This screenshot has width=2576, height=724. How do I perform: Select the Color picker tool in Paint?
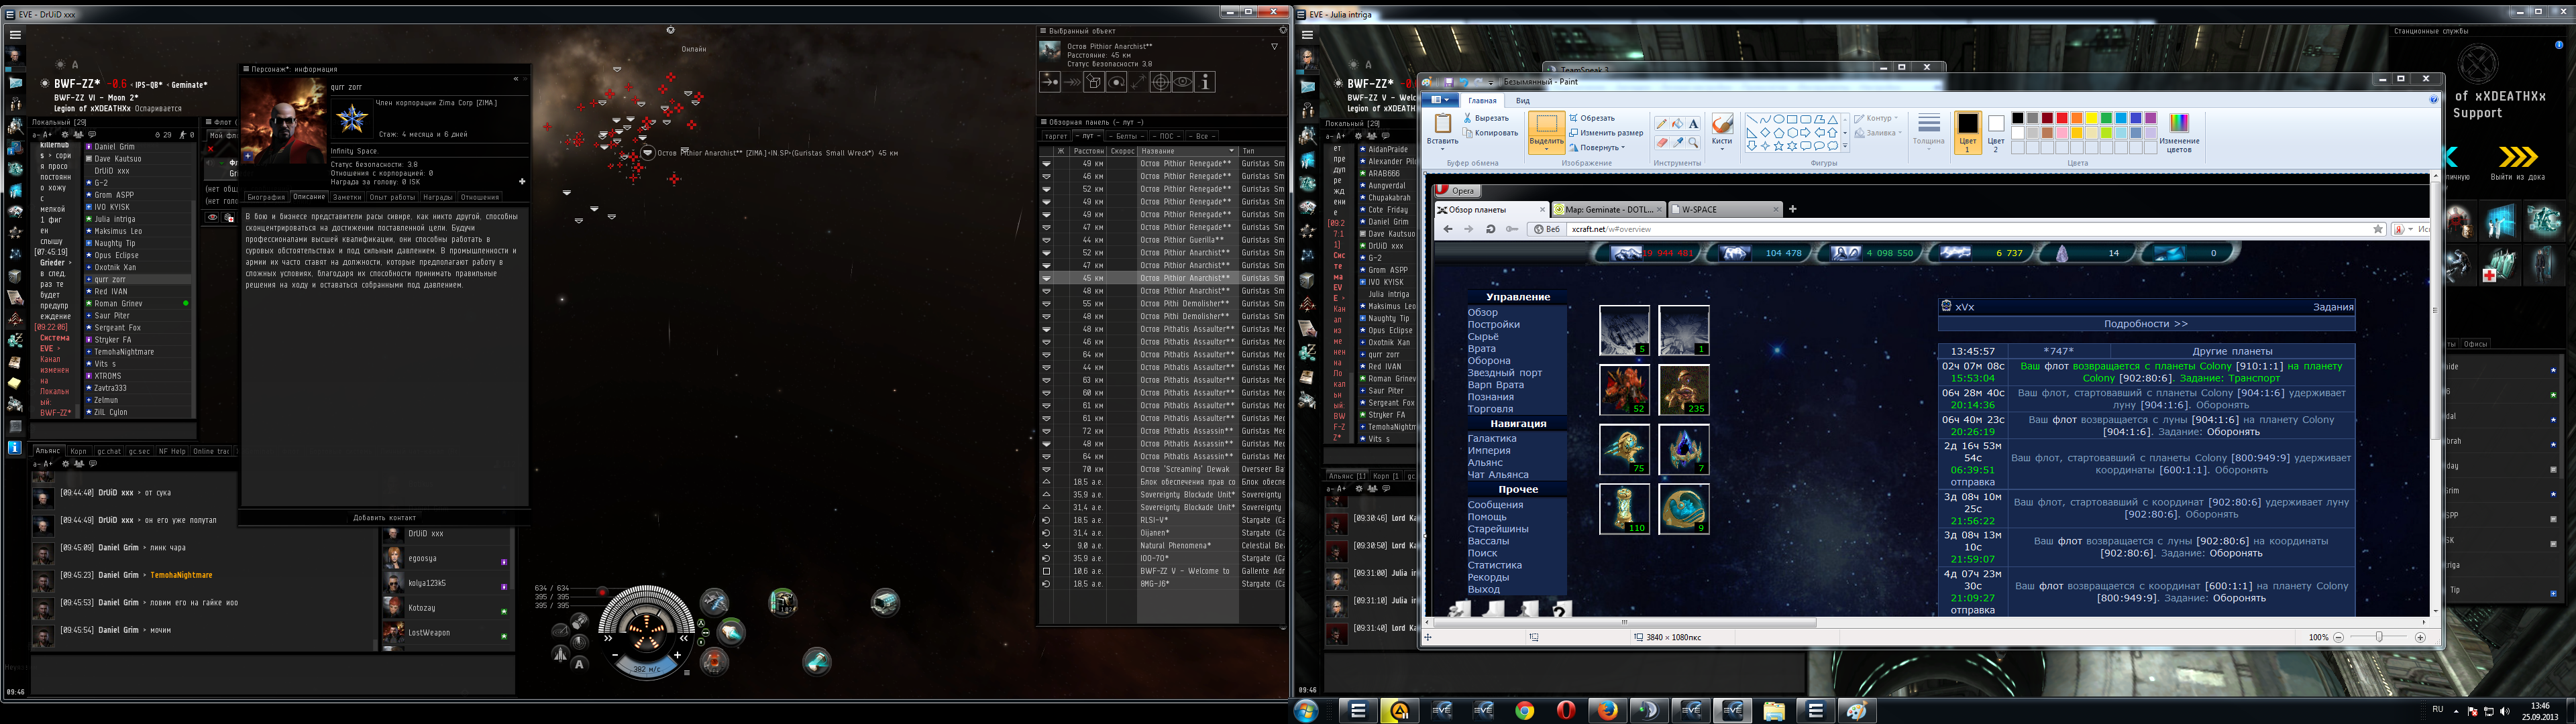tap(1677, 142)
